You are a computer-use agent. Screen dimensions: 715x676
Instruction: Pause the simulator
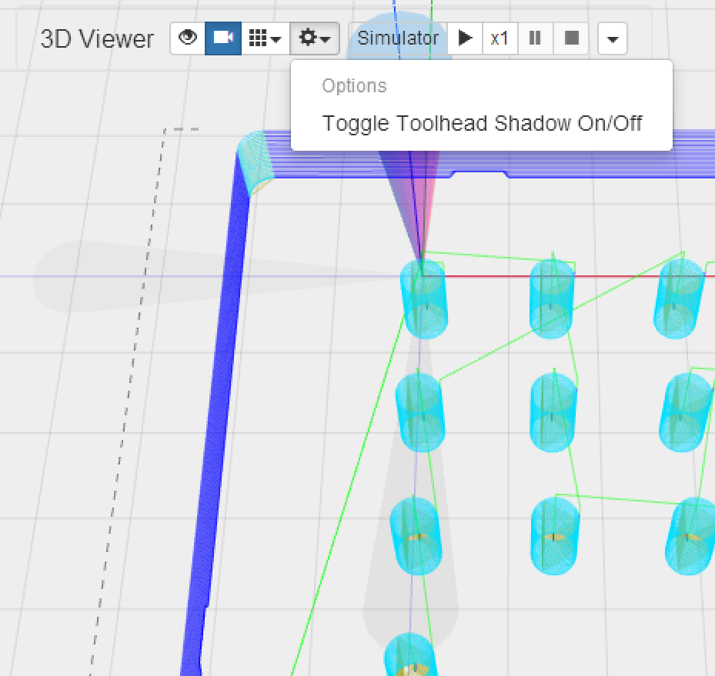535,38
